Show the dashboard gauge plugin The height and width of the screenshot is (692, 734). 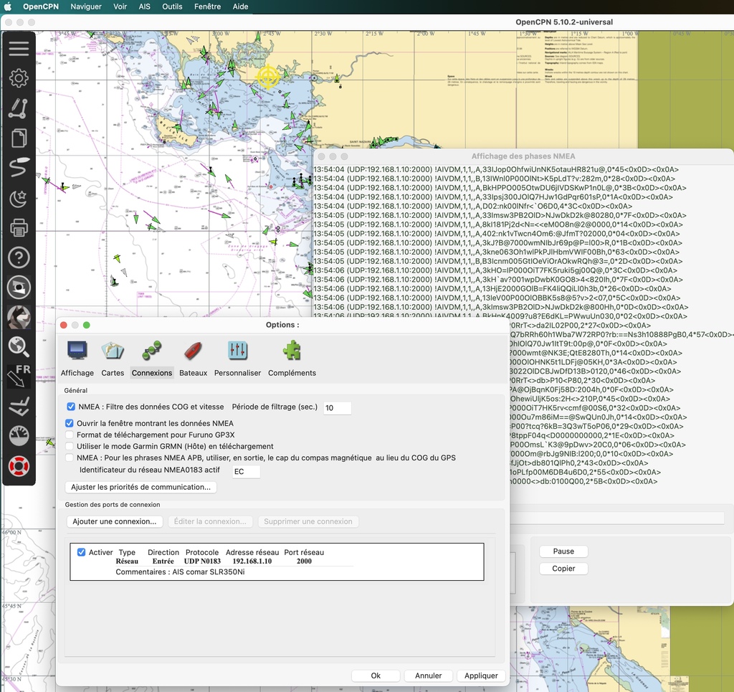[19, 436]
